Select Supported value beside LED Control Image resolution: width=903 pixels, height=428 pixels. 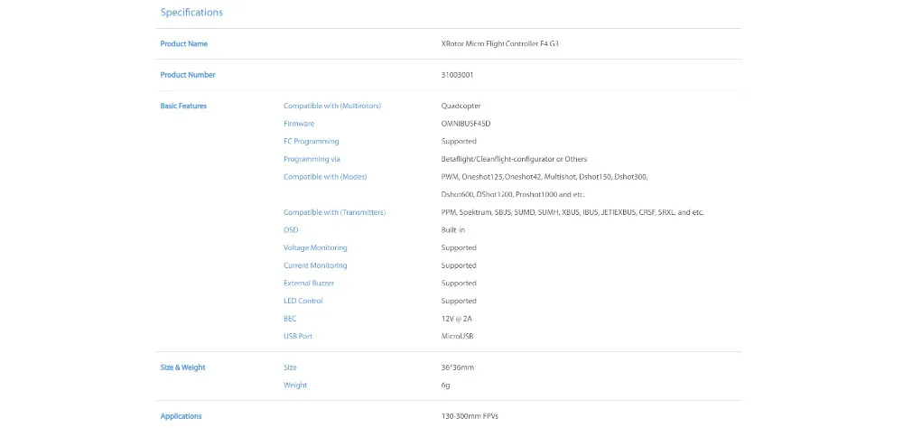coord(459,302)
